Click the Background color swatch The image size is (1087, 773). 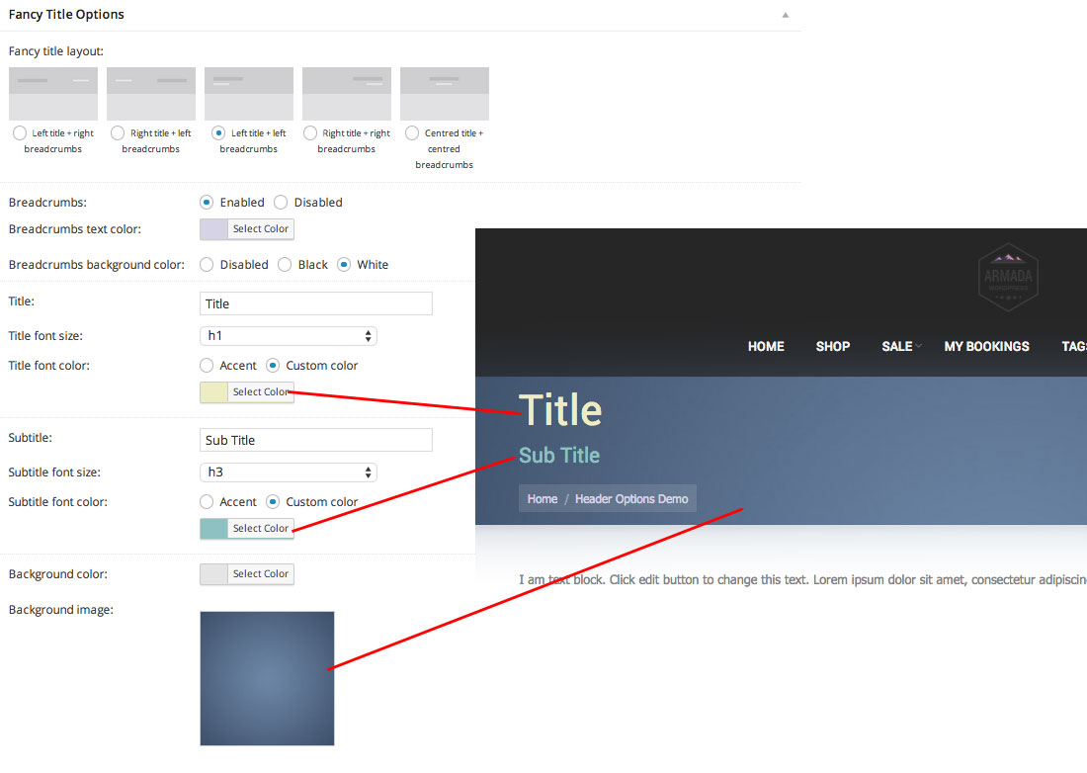pos(213,574)
